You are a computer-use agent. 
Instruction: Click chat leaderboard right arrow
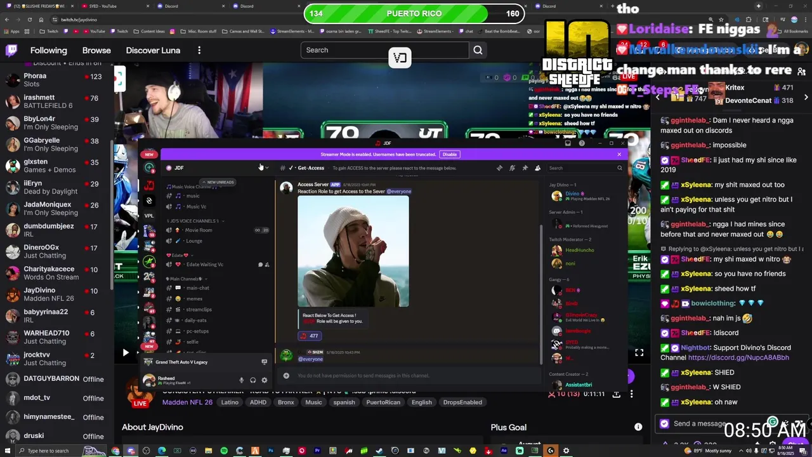coord(806,97)
